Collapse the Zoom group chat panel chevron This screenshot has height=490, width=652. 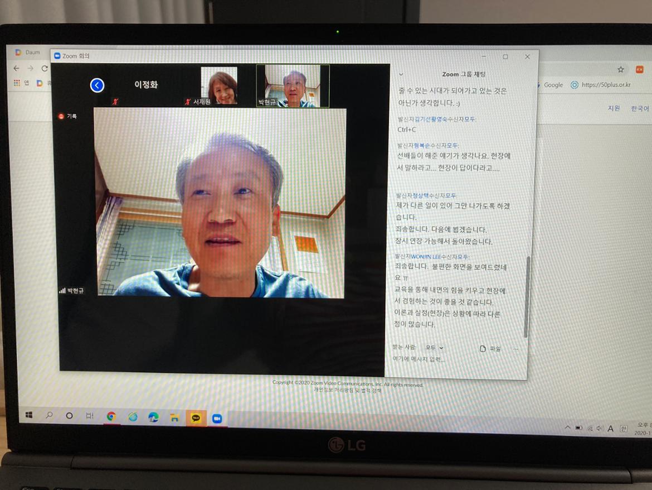tap(401, 74)
